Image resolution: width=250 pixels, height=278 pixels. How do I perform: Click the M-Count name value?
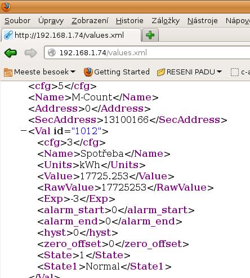click(92, 97)
